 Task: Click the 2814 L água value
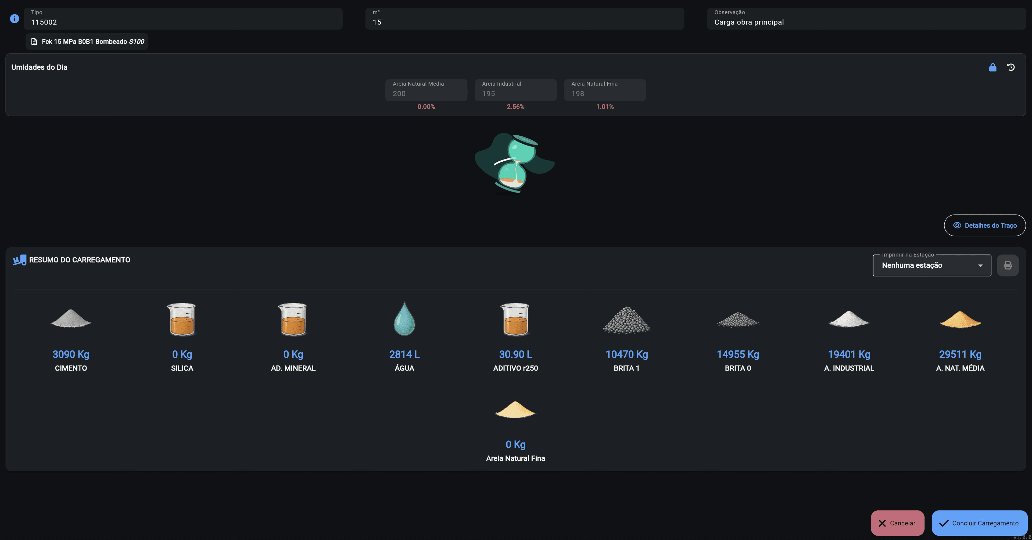tap(404, 354)
